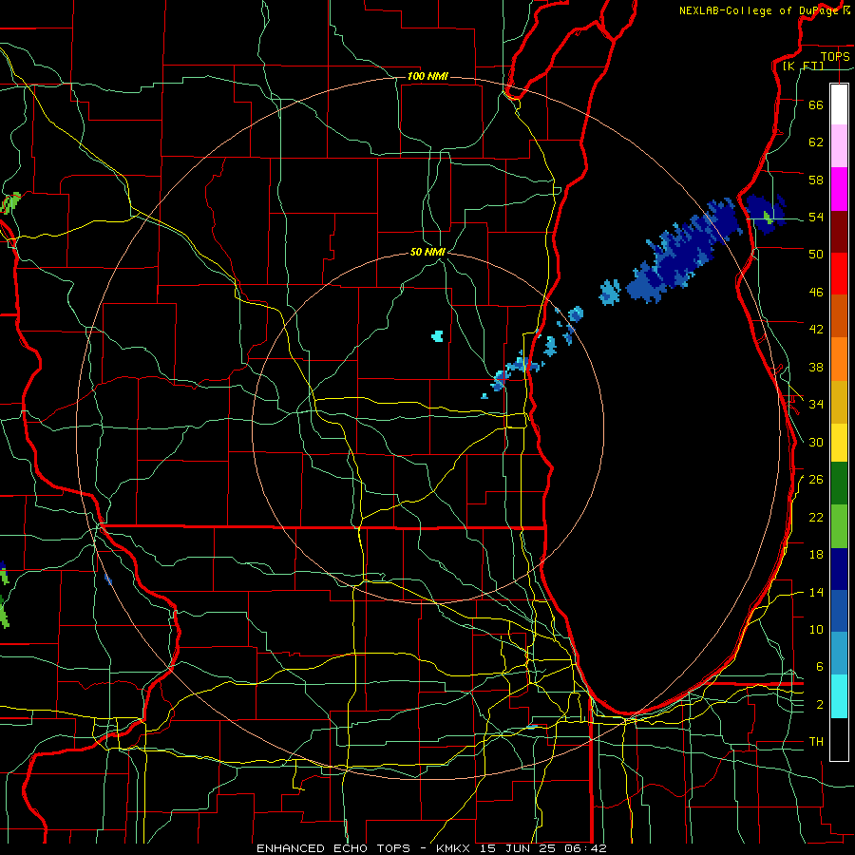Click the legend value "30"
Screen dimensions: 855x855
coord(816,442)
